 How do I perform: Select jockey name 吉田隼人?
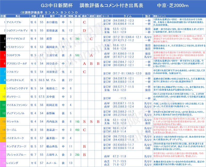(x=52, y=155)
